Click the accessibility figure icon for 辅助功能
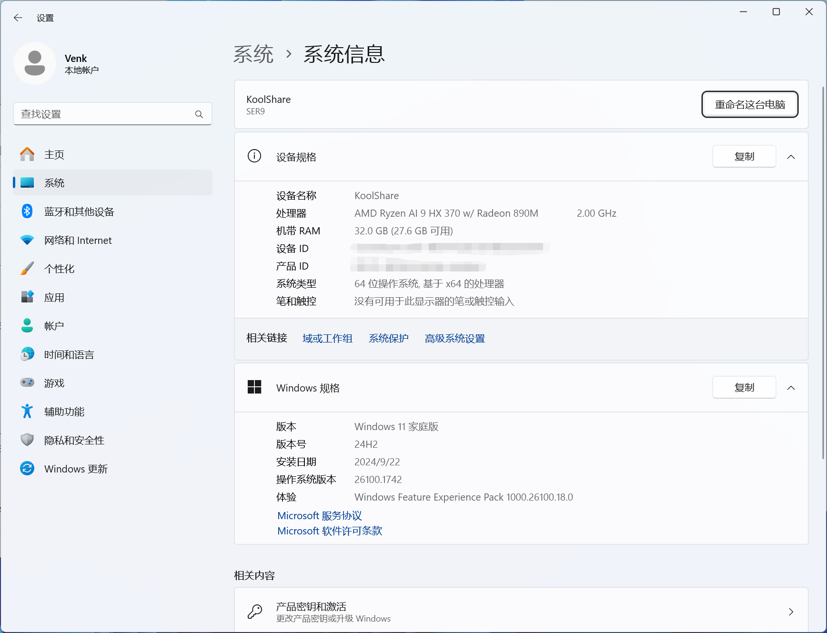This screenshot has height=633, width=827. pyautogui.click(x=27, y=411)
